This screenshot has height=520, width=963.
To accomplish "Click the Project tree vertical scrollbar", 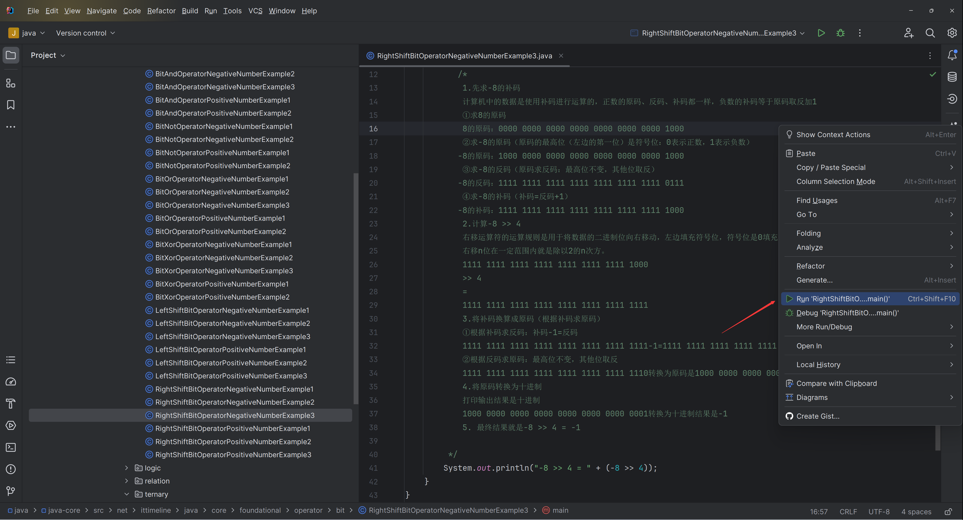I will click(x=355, y=288).
